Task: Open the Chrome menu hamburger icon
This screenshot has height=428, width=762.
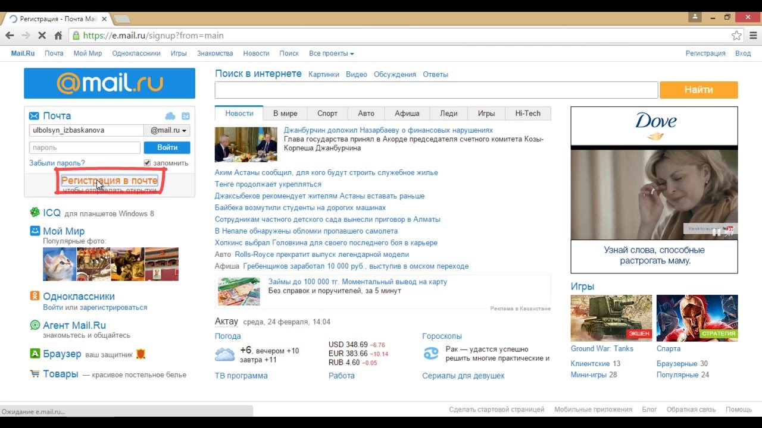Action: [753, 36]
